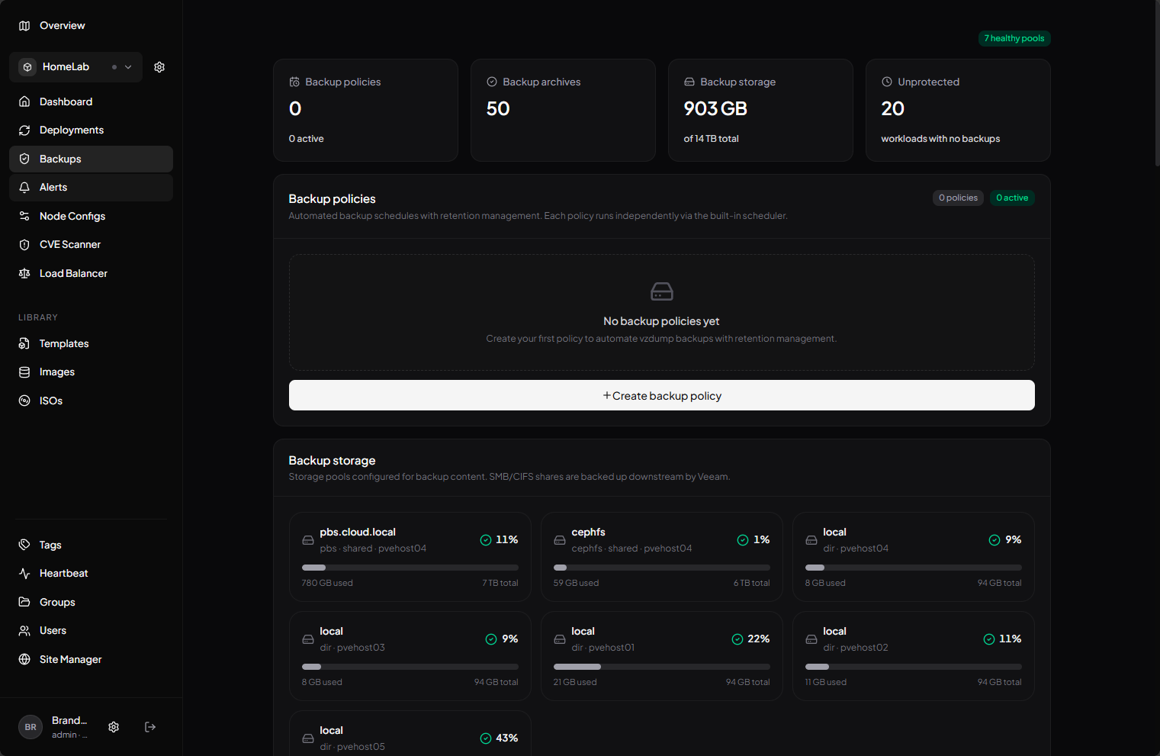This screenshot has height=756, width=1160.
Task: Click the Overview map icon
Action: click(24, 26)
